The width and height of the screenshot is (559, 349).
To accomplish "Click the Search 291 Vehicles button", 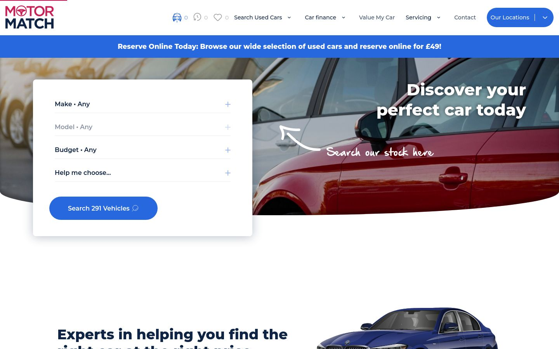I will click(103, 208).
